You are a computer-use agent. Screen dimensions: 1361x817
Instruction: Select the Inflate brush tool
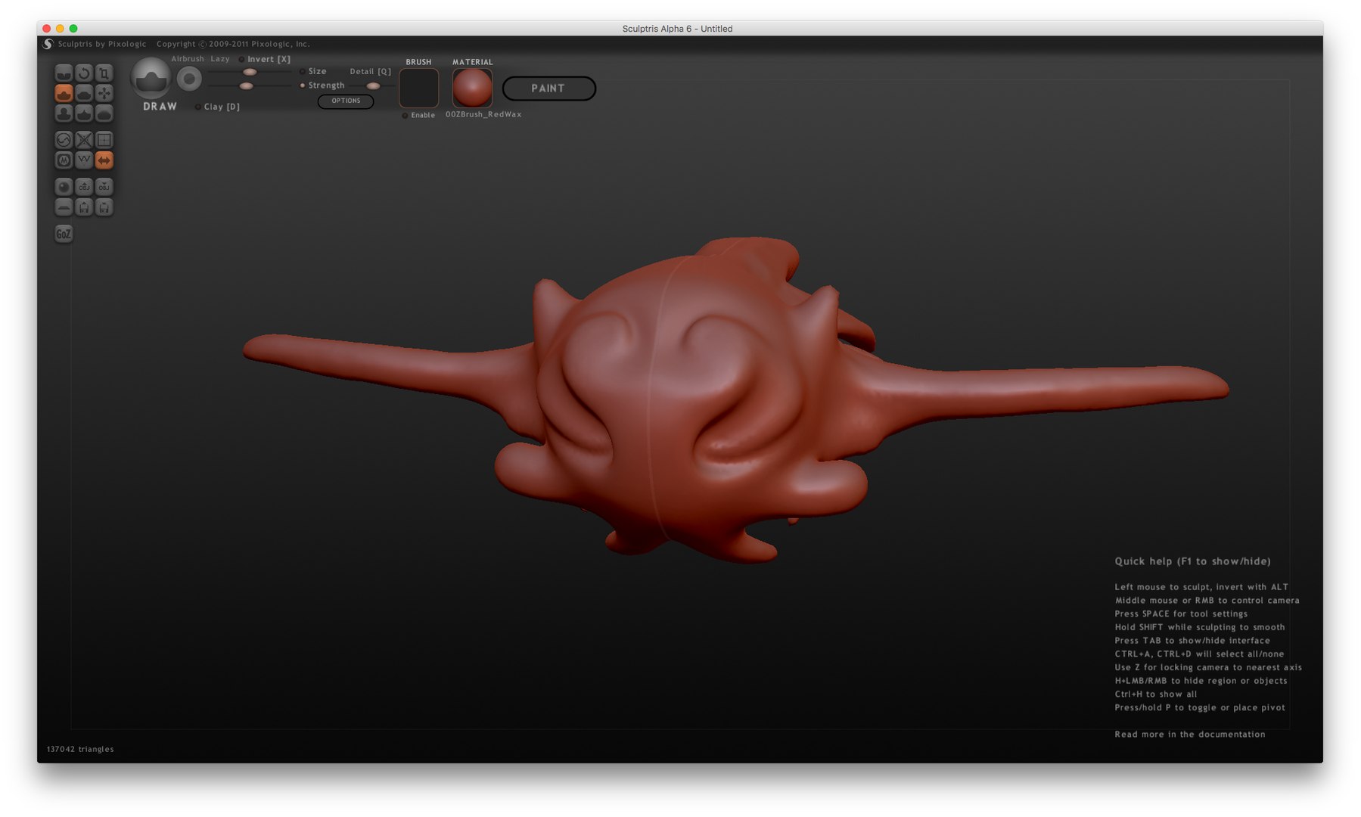click(x=64, y=113)
